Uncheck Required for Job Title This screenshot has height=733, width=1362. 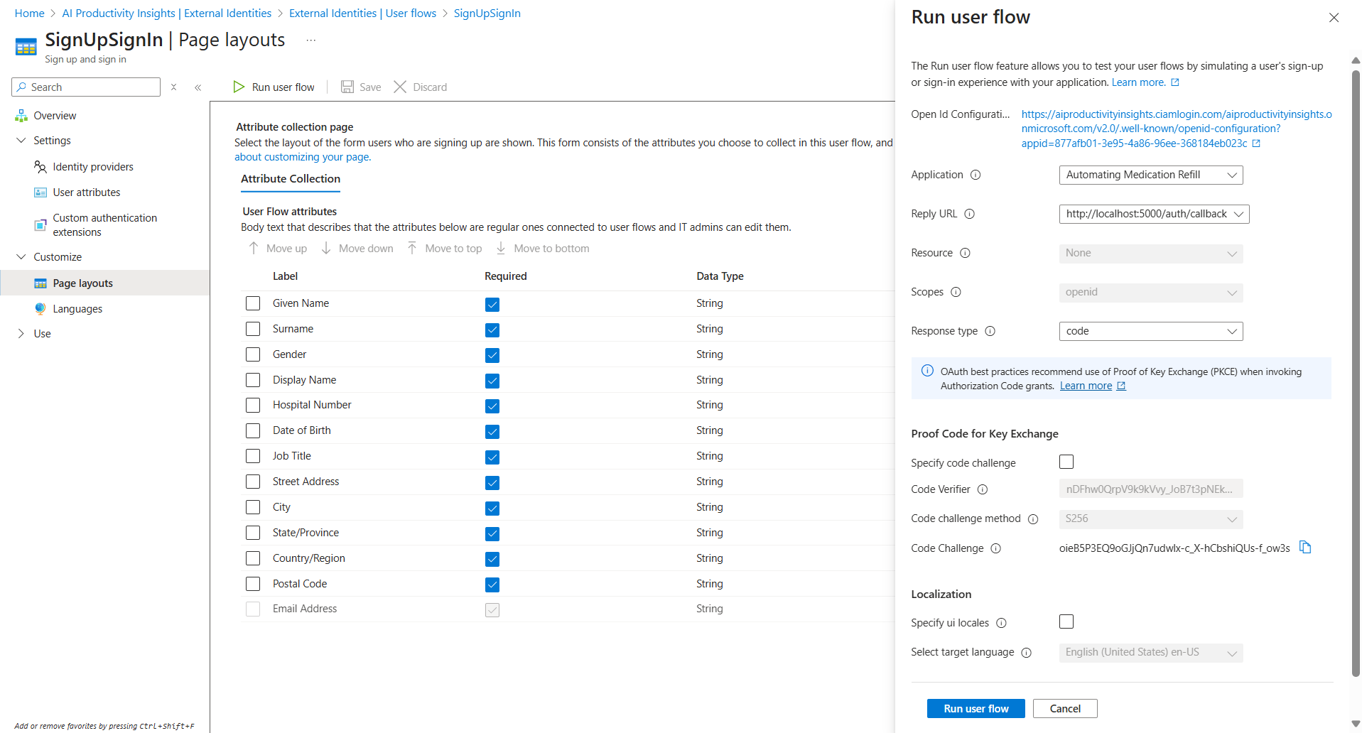[492, 457]
